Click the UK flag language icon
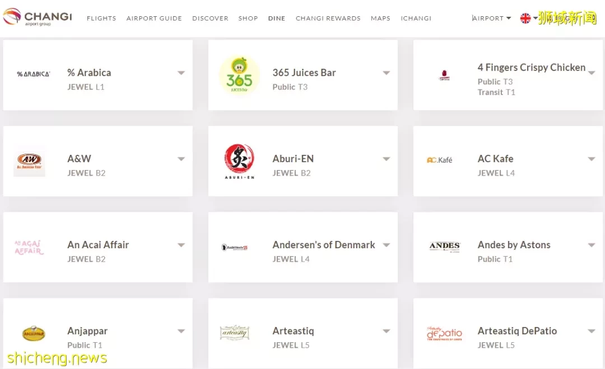The width and height of the screenshot is (605, 369). (x=525, y=18)
